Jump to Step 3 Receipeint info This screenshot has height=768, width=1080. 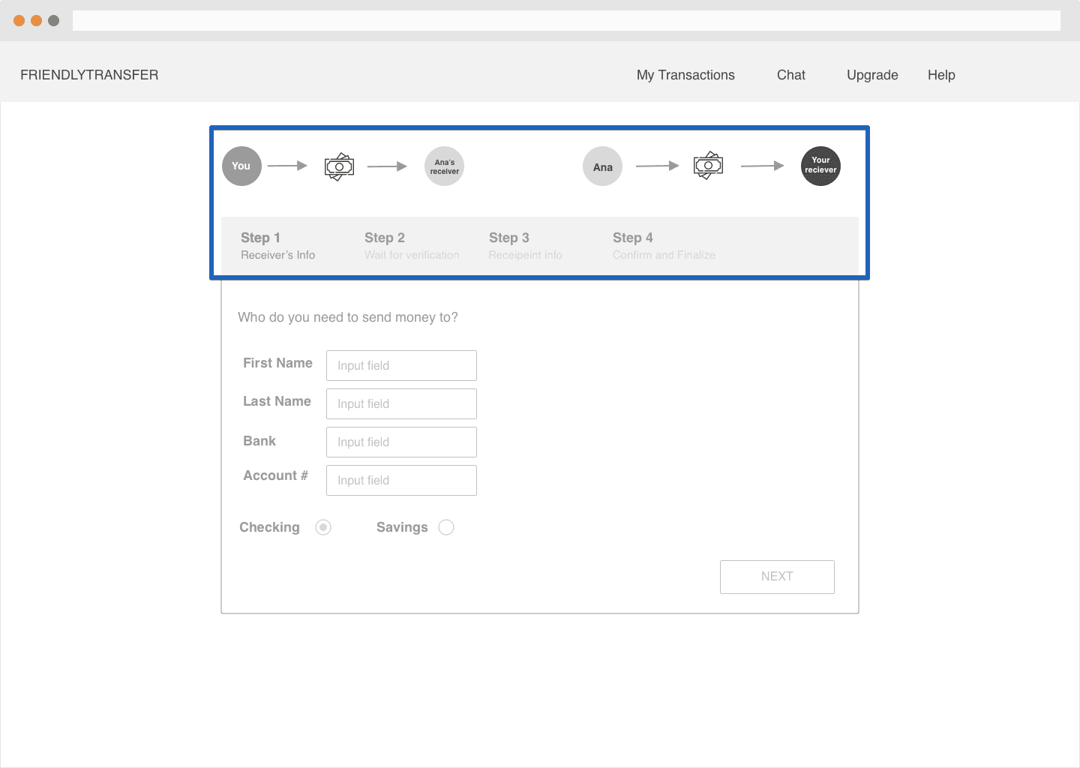click(x=525, y=245)
